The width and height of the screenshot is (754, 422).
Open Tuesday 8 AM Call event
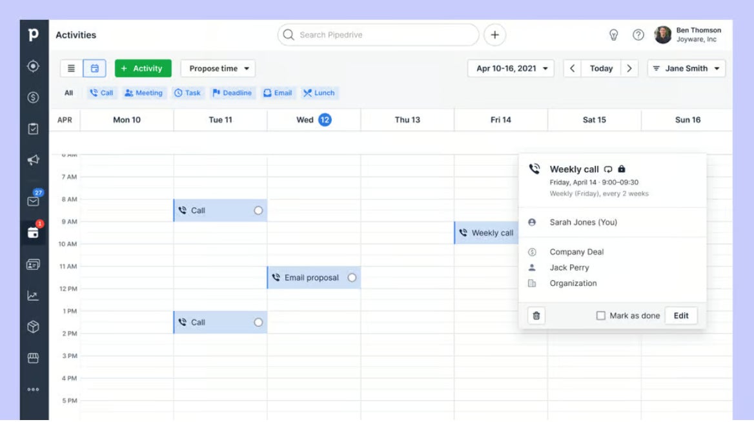pyautogui.click(x=220, y=210)
